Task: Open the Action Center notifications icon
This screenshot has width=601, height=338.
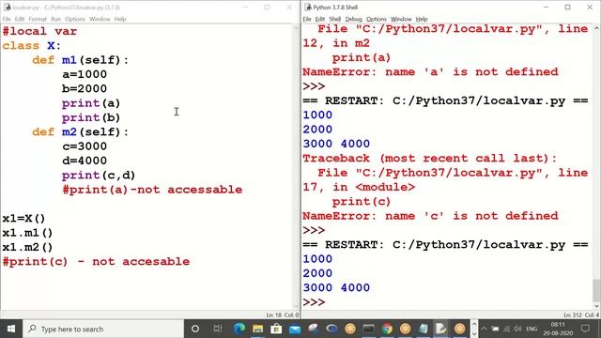Action: 585,329
